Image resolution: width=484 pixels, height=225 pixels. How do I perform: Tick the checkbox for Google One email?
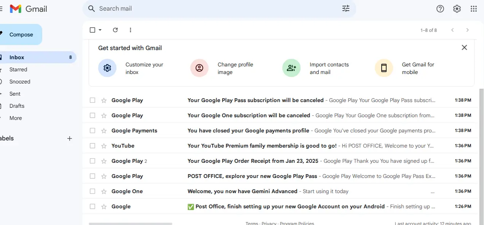click(92, 191)
